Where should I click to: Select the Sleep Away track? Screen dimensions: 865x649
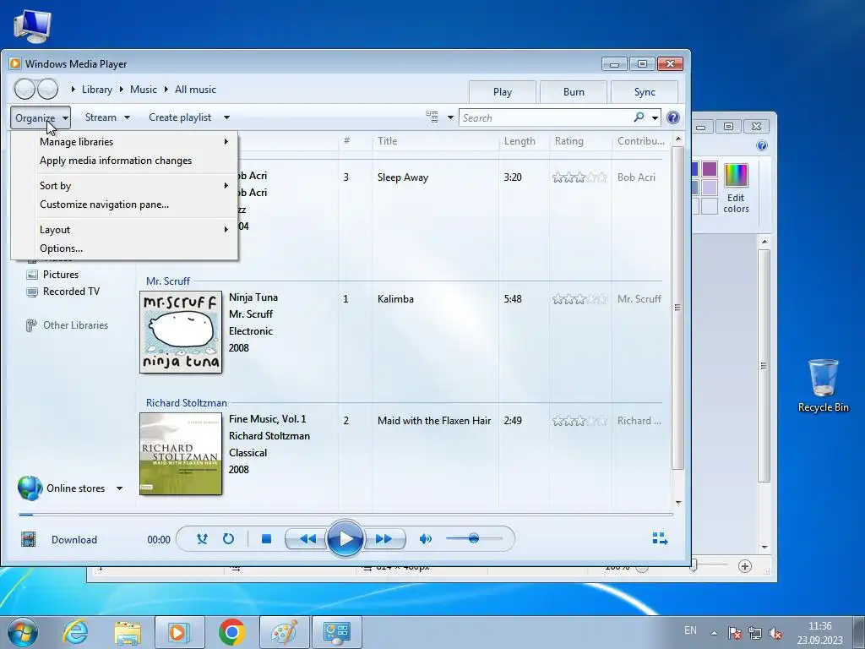[403, 177]
